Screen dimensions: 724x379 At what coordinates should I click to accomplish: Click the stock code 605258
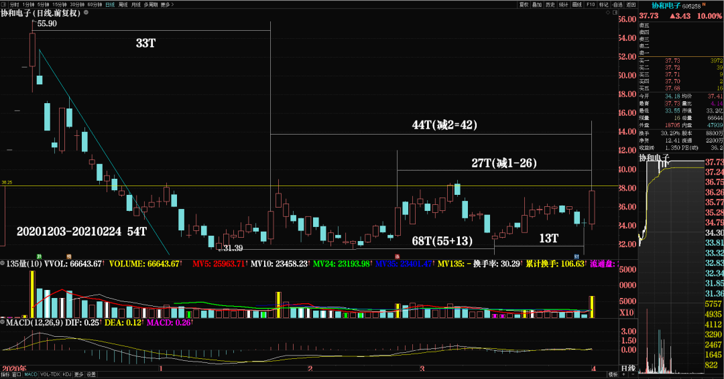(691, 7)
